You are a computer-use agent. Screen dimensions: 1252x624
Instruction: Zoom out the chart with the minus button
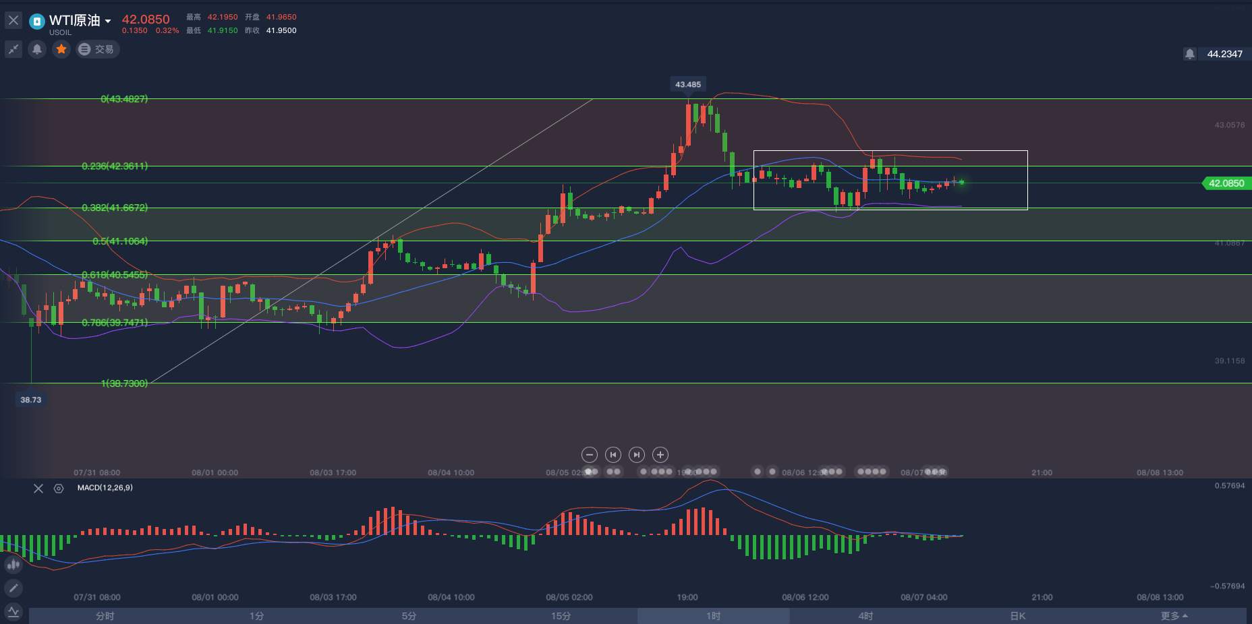click(x=589, y=455)
